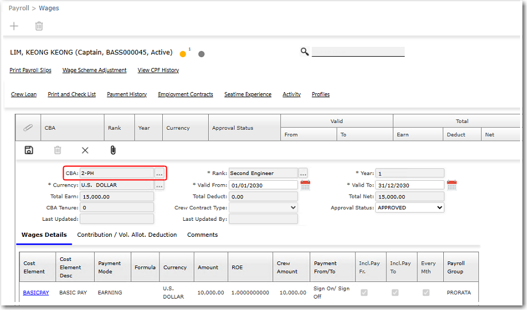Click the trash icon below Payroll breadcrumb
Image resolution: width=527 pixels, height=310 pixels.
point(39,26)
